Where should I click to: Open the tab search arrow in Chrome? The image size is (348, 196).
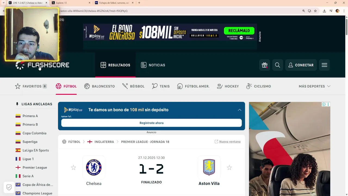[x=3, y=3]
